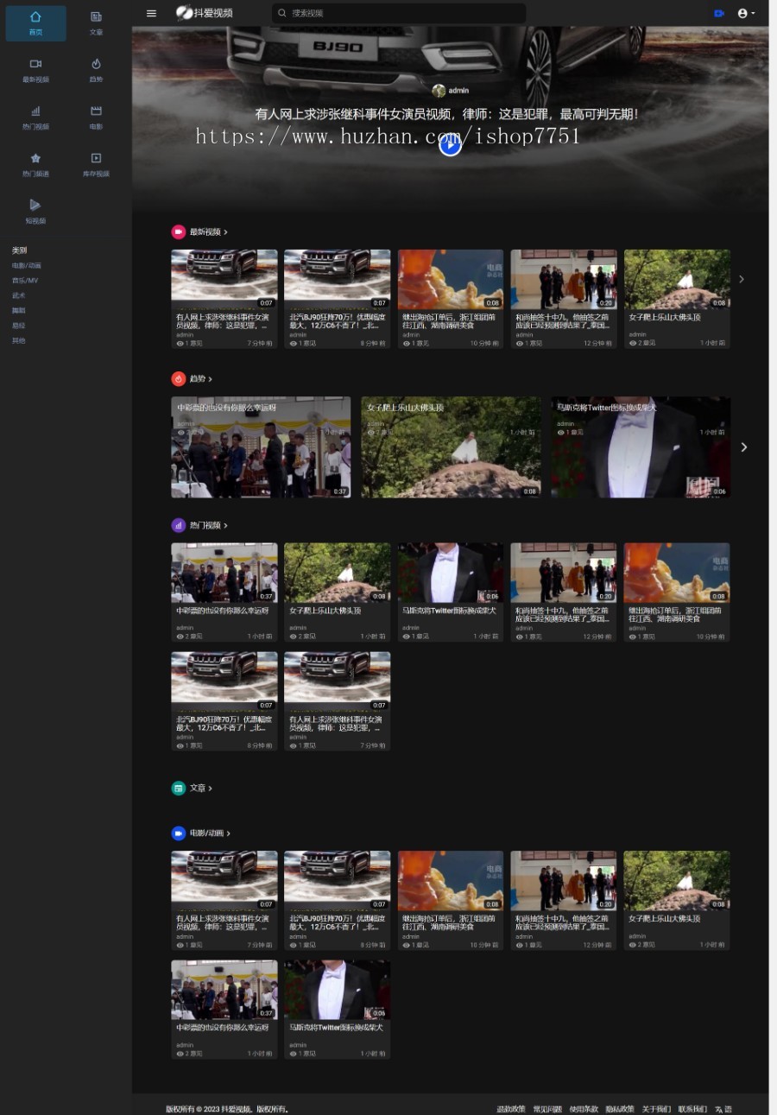Viewport: 777px width, 1115px height.
Task: Open 中彩票 thumbnail in 电影/动画 section
Action: pos(224,990)
